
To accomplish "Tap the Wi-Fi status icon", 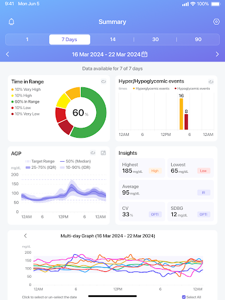I will tap(193, 4).
